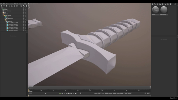
Task: Click the add mesh object icon in scene toolbar
Action: 1,6
